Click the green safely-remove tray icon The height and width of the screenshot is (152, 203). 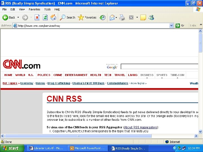coord(179,148)
